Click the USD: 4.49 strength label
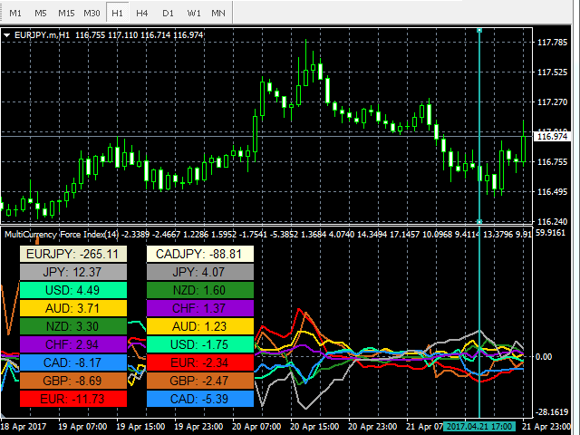This screenshot has height=435, width=580. (73, 290)
